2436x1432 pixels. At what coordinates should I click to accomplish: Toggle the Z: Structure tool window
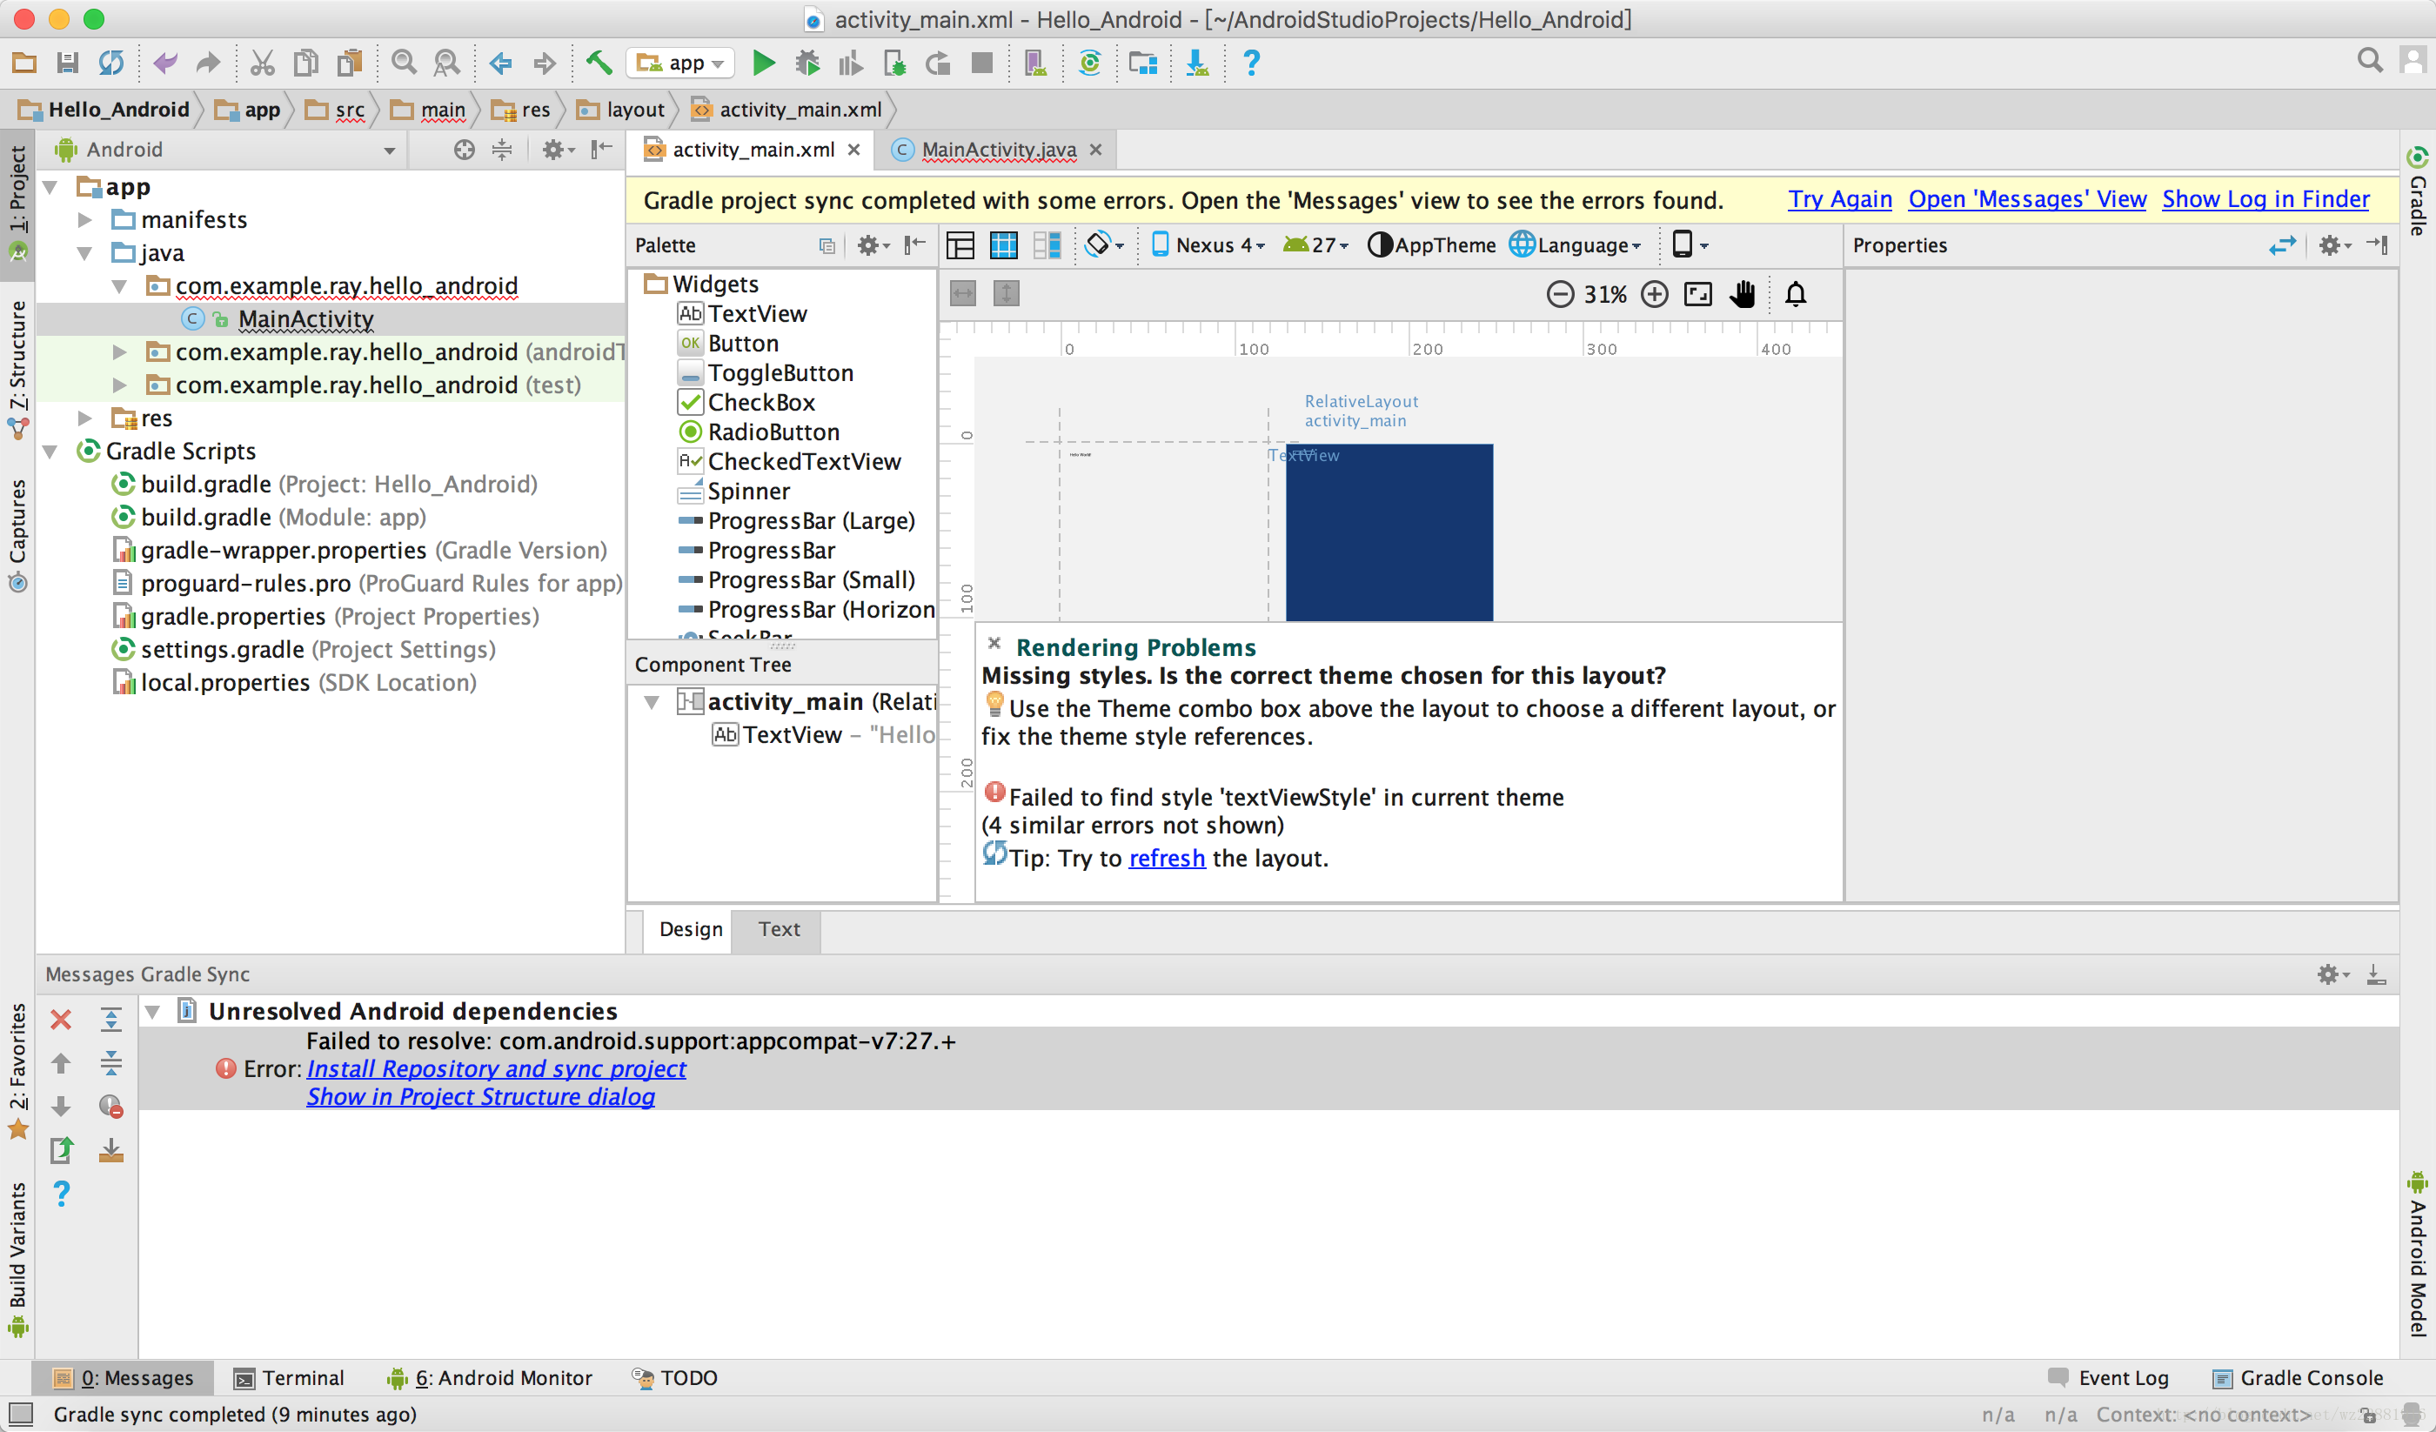[17, 370]
